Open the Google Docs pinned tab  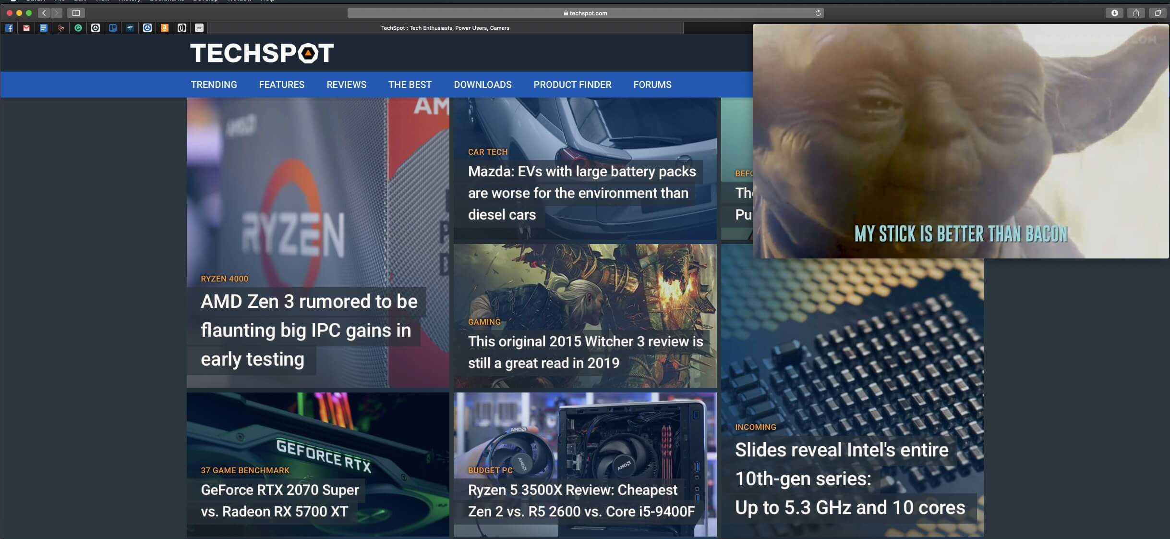44,28
